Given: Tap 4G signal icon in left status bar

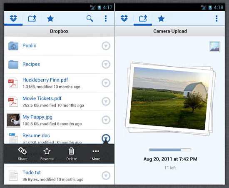Looking at the screenshot, I should (92, 8).
